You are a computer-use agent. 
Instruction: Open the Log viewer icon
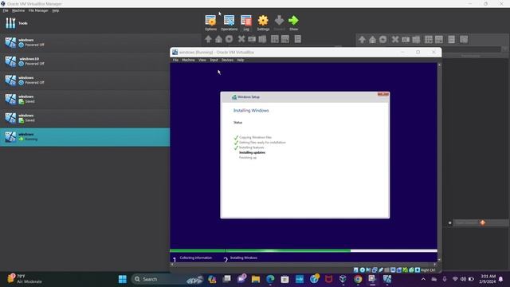[x=246, y=22]
